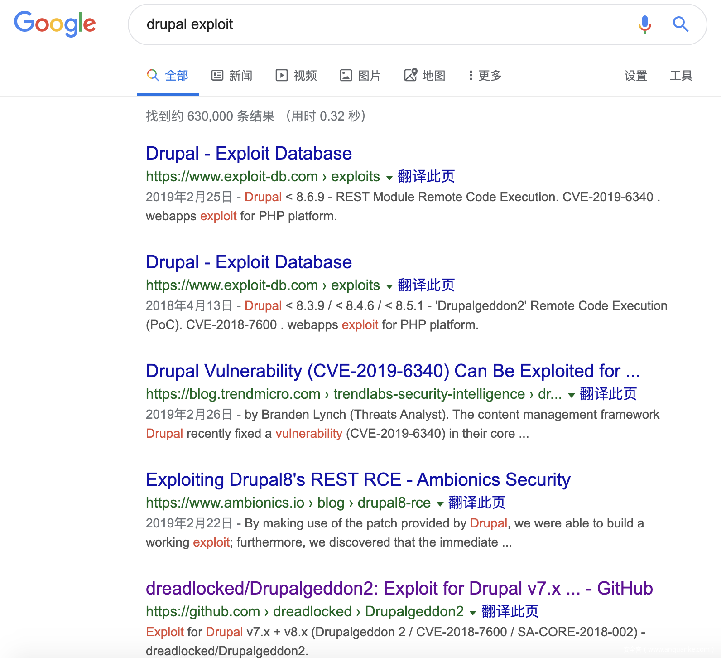Image resolution: width=721 pixels, height=658 pixels.
Task: Click the blog.trendmicro.com green URL
Action: [354, 394]
